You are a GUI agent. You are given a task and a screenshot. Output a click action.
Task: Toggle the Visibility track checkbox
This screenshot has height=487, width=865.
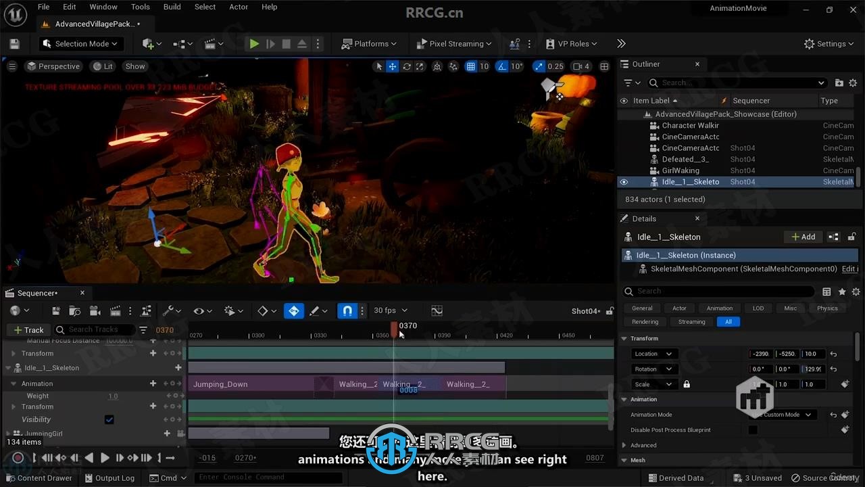coord(109,420)
